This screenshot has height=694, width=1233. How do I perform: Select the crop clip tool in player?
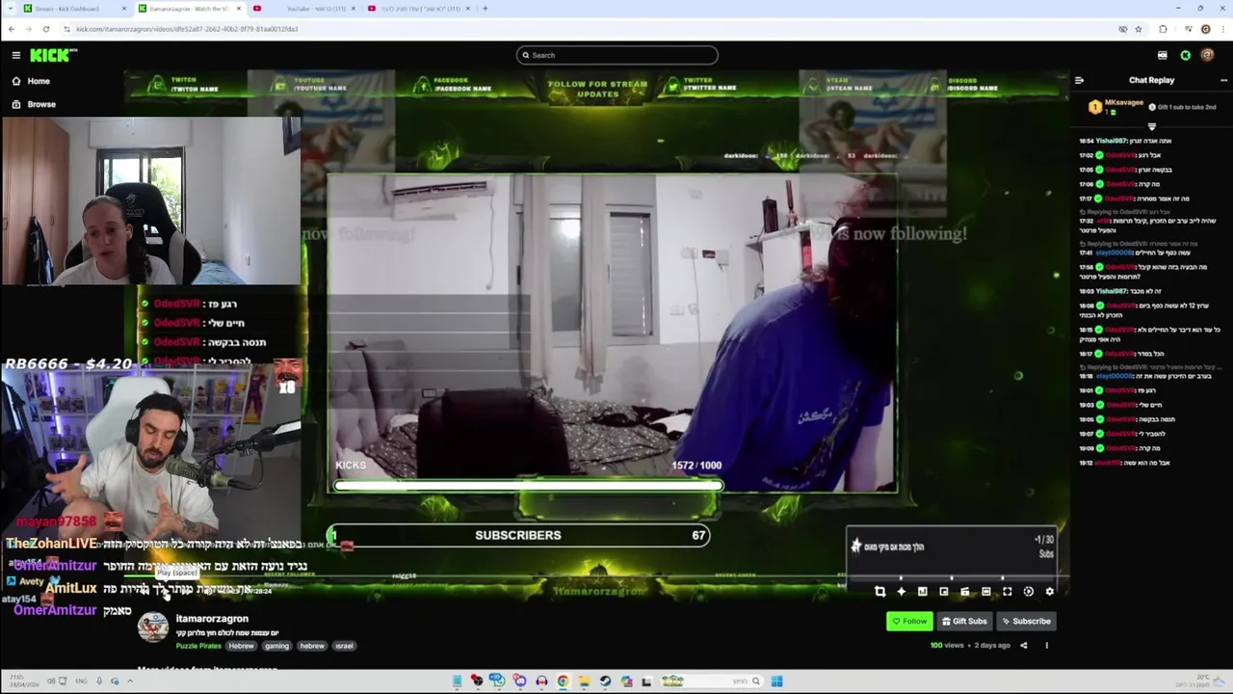(879, 592)
